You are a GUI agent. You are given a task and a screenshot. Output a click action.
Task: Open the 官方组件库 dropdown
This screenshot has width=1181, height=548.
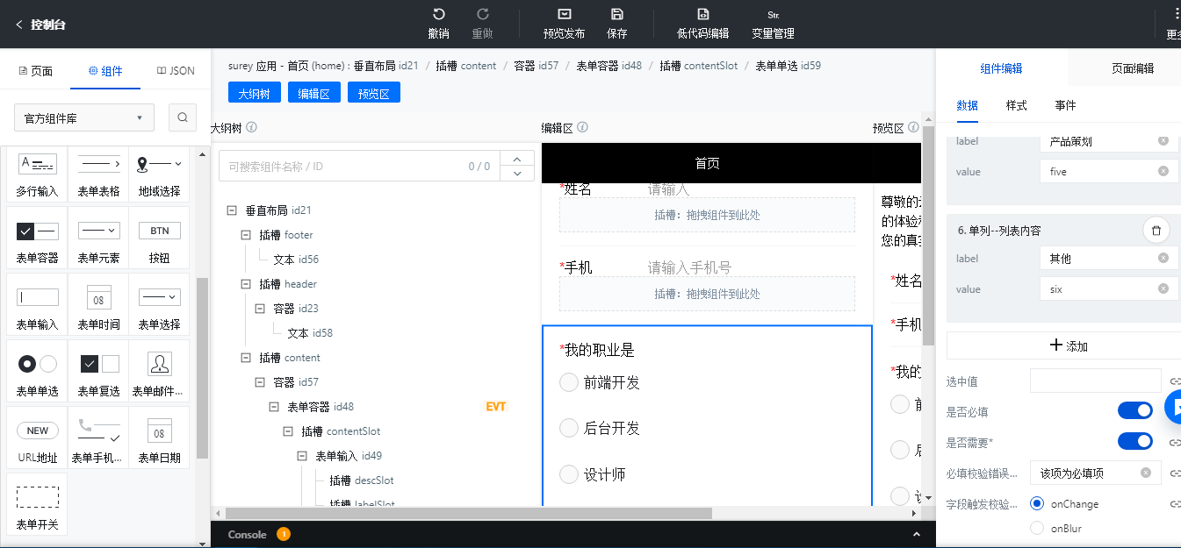coord(84,117)
